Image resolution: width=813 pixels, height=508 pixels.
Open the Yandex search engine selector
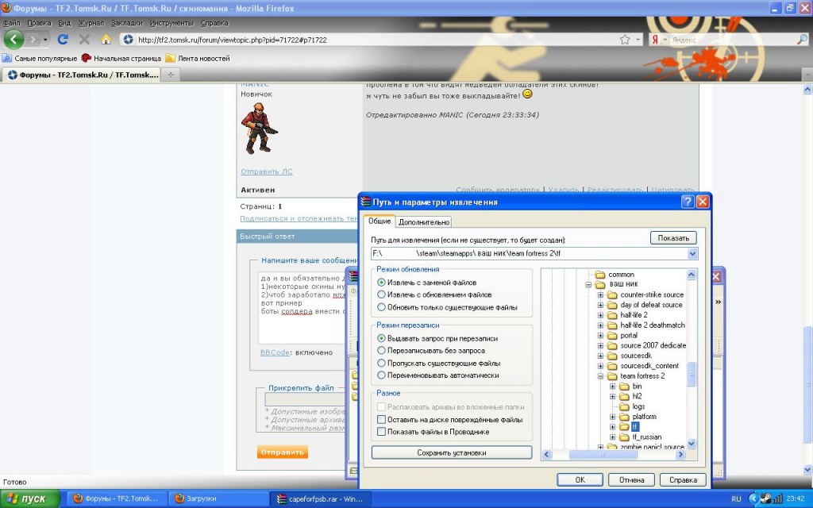[658, 40]
